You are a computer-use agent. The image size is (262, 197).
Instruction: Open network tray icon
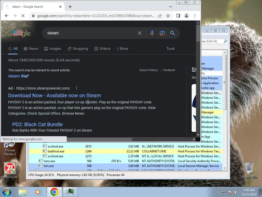(x=224, y=192)
